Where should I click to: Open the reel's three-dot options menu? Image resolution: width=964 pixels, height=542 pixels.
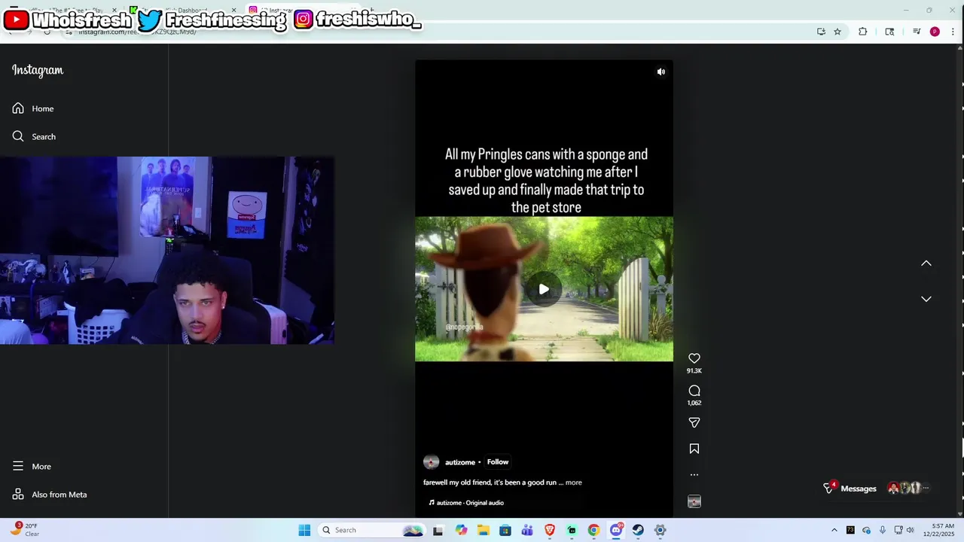tap(694, 475)
